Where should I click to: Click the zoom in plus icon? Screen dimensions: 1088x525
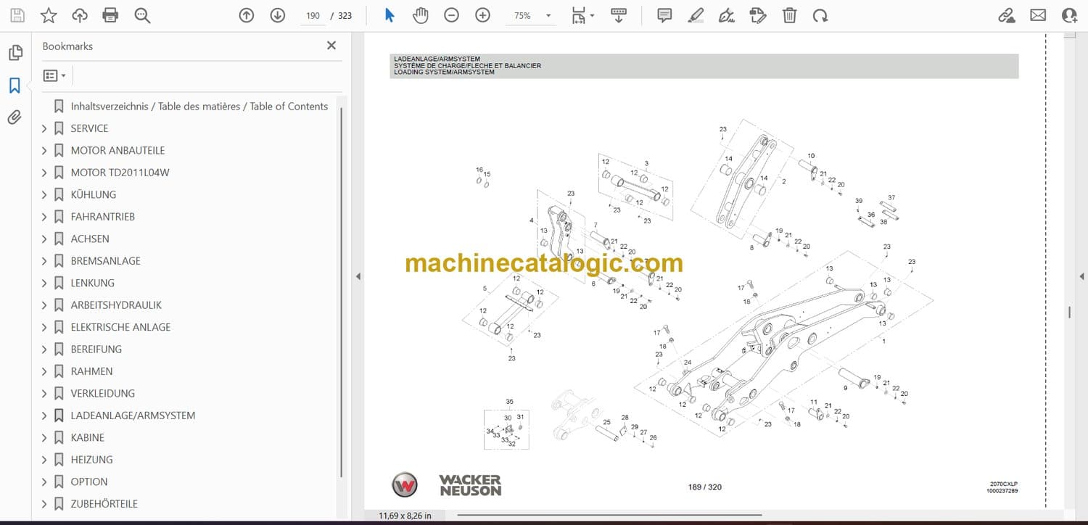tap(482, 15)
